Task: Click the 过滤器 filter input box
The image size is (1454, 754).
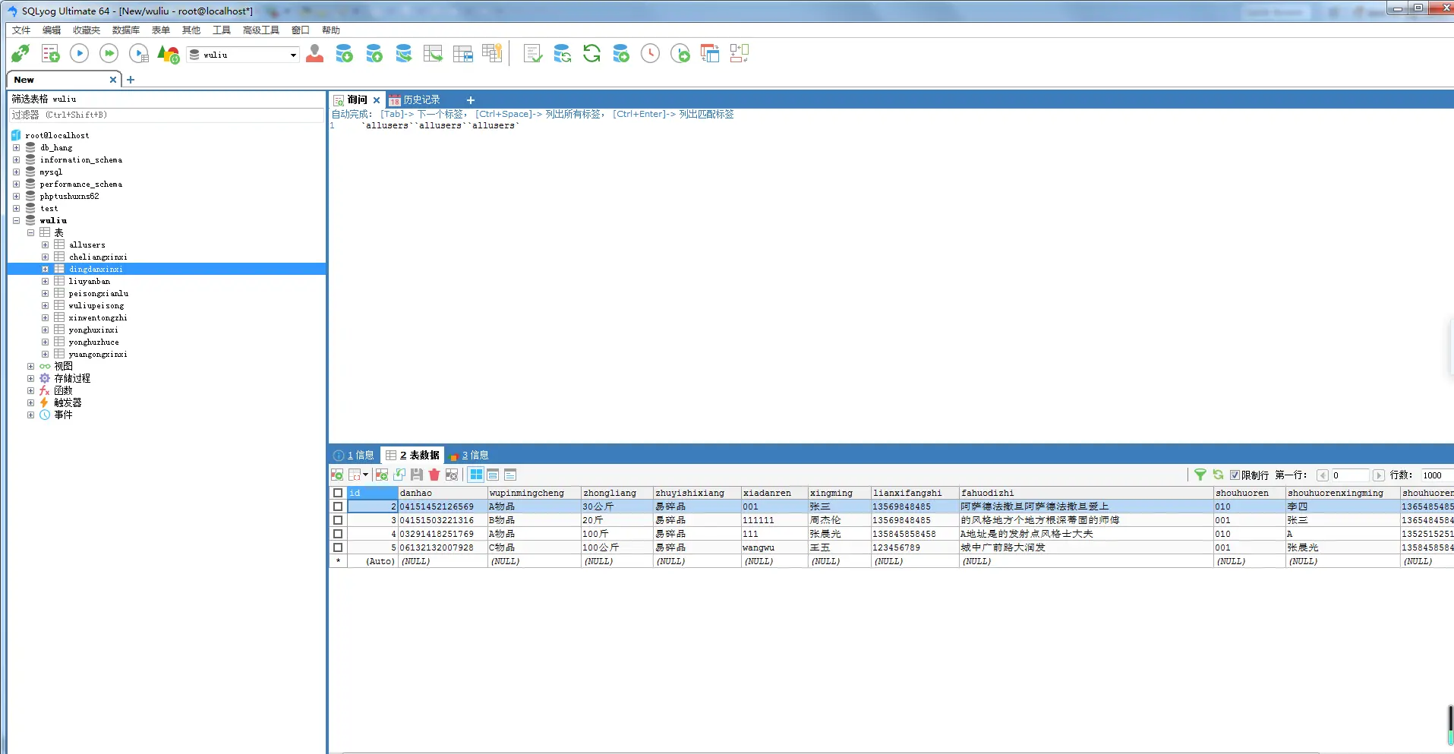Action: [167, 115]
